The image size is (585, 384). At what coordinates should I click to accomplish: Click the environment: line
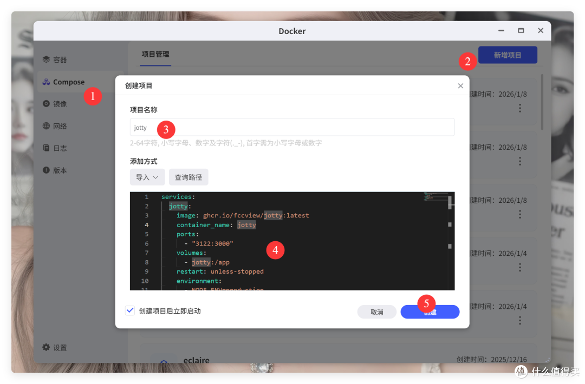(x=199, y=281)
